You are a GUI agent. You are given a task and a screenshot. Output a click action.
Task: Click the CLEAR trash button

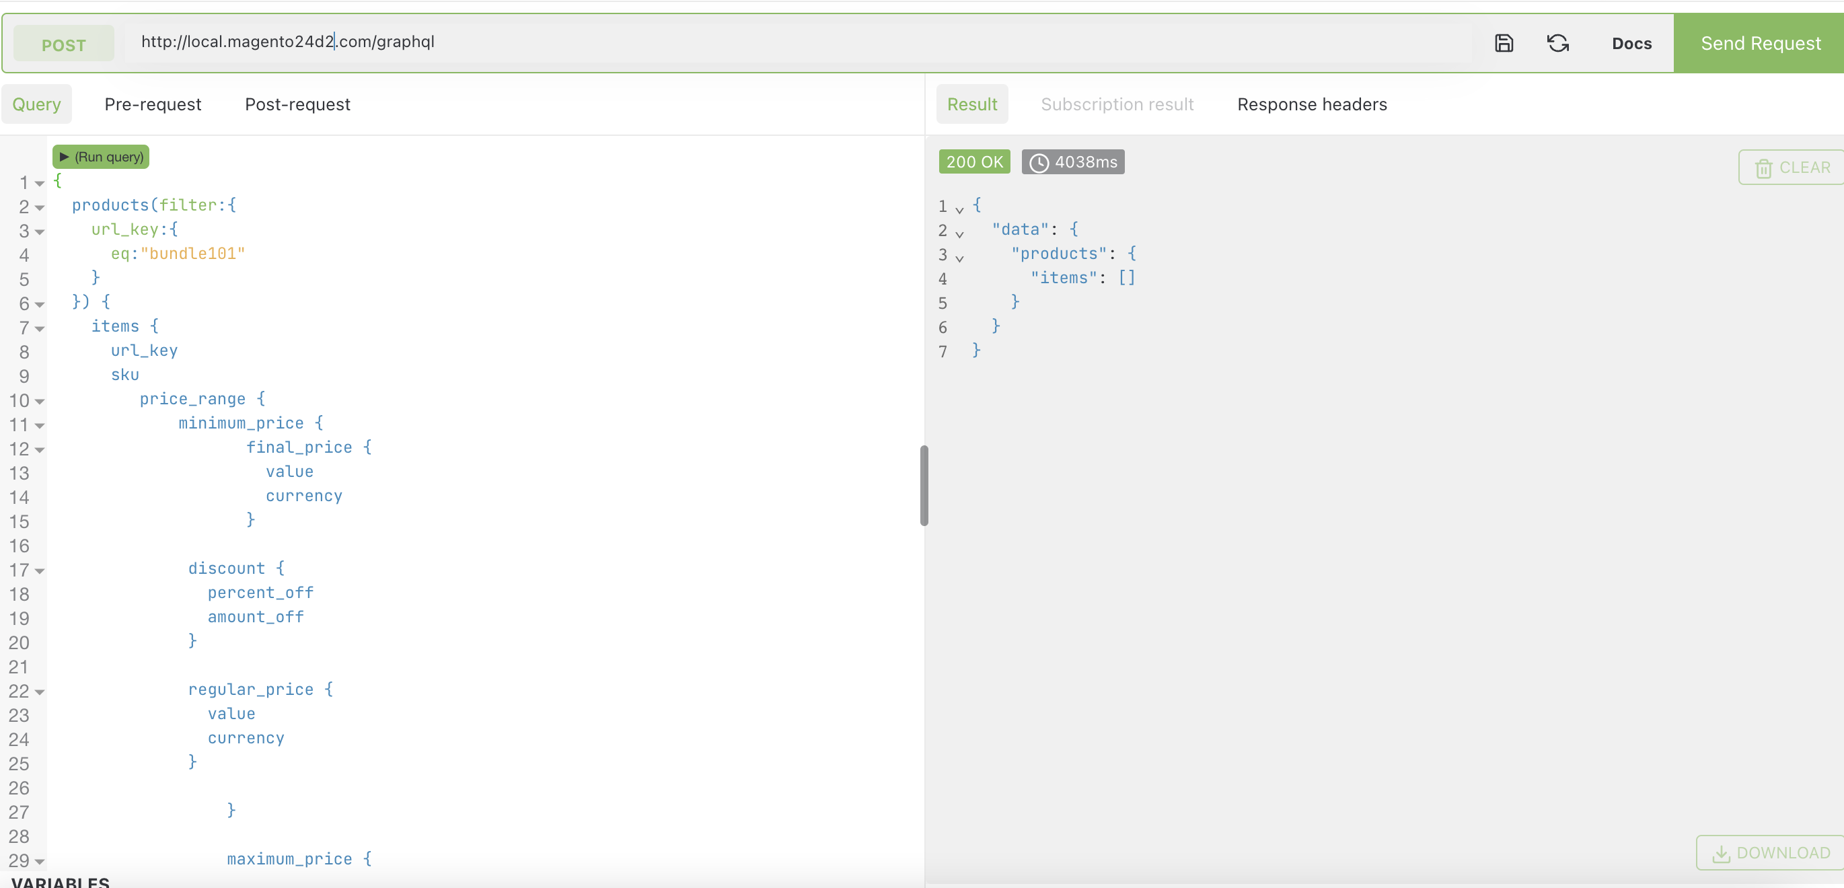[x=1792, y=168]
